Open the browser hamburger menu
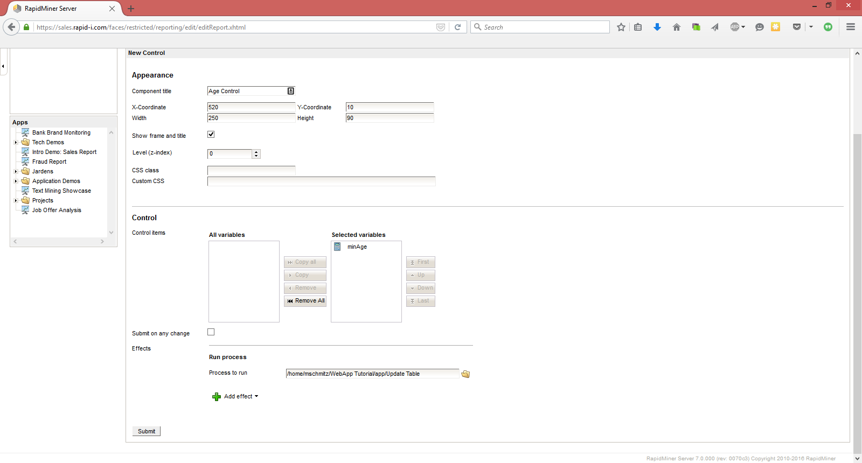The width and height of the screenshot is (862, 463). point(851,27)
